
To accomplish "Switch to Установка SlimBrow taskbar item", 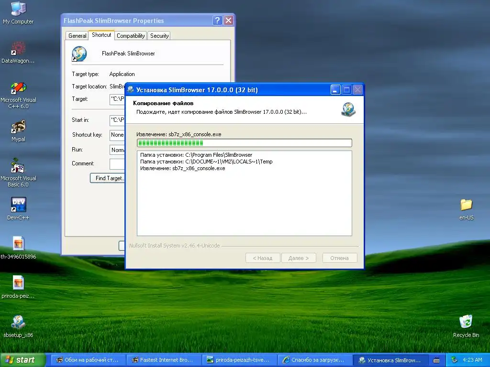I will tap(390, 360).
